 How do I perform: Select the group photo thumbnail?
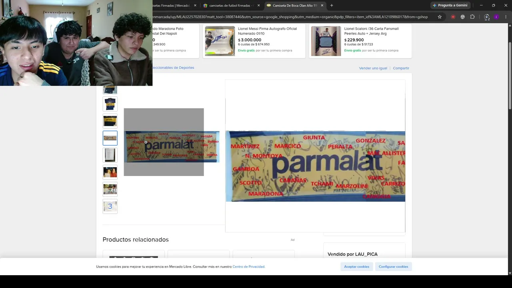(x=110, y=189)
